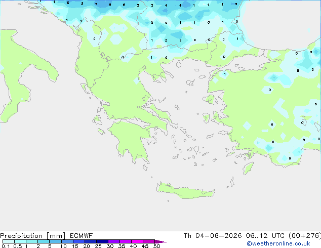Pick the 10–15 mm legend color swatch
This screenshot has height=248, width=321.
(67, 241)
